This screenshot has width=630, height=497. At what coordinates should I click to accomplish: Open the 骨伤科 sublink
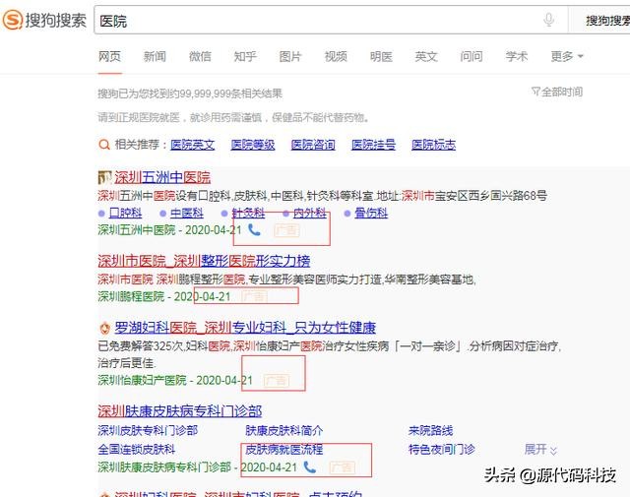click(371, 213)
